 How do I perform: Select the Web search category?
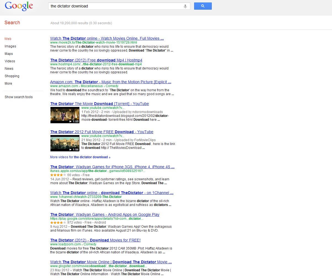click(x=8, y=39)
